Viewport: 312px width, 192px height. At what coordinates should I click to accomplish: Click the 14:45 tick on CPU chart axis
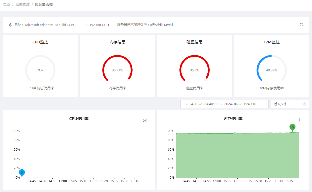[x=32, y=181]
